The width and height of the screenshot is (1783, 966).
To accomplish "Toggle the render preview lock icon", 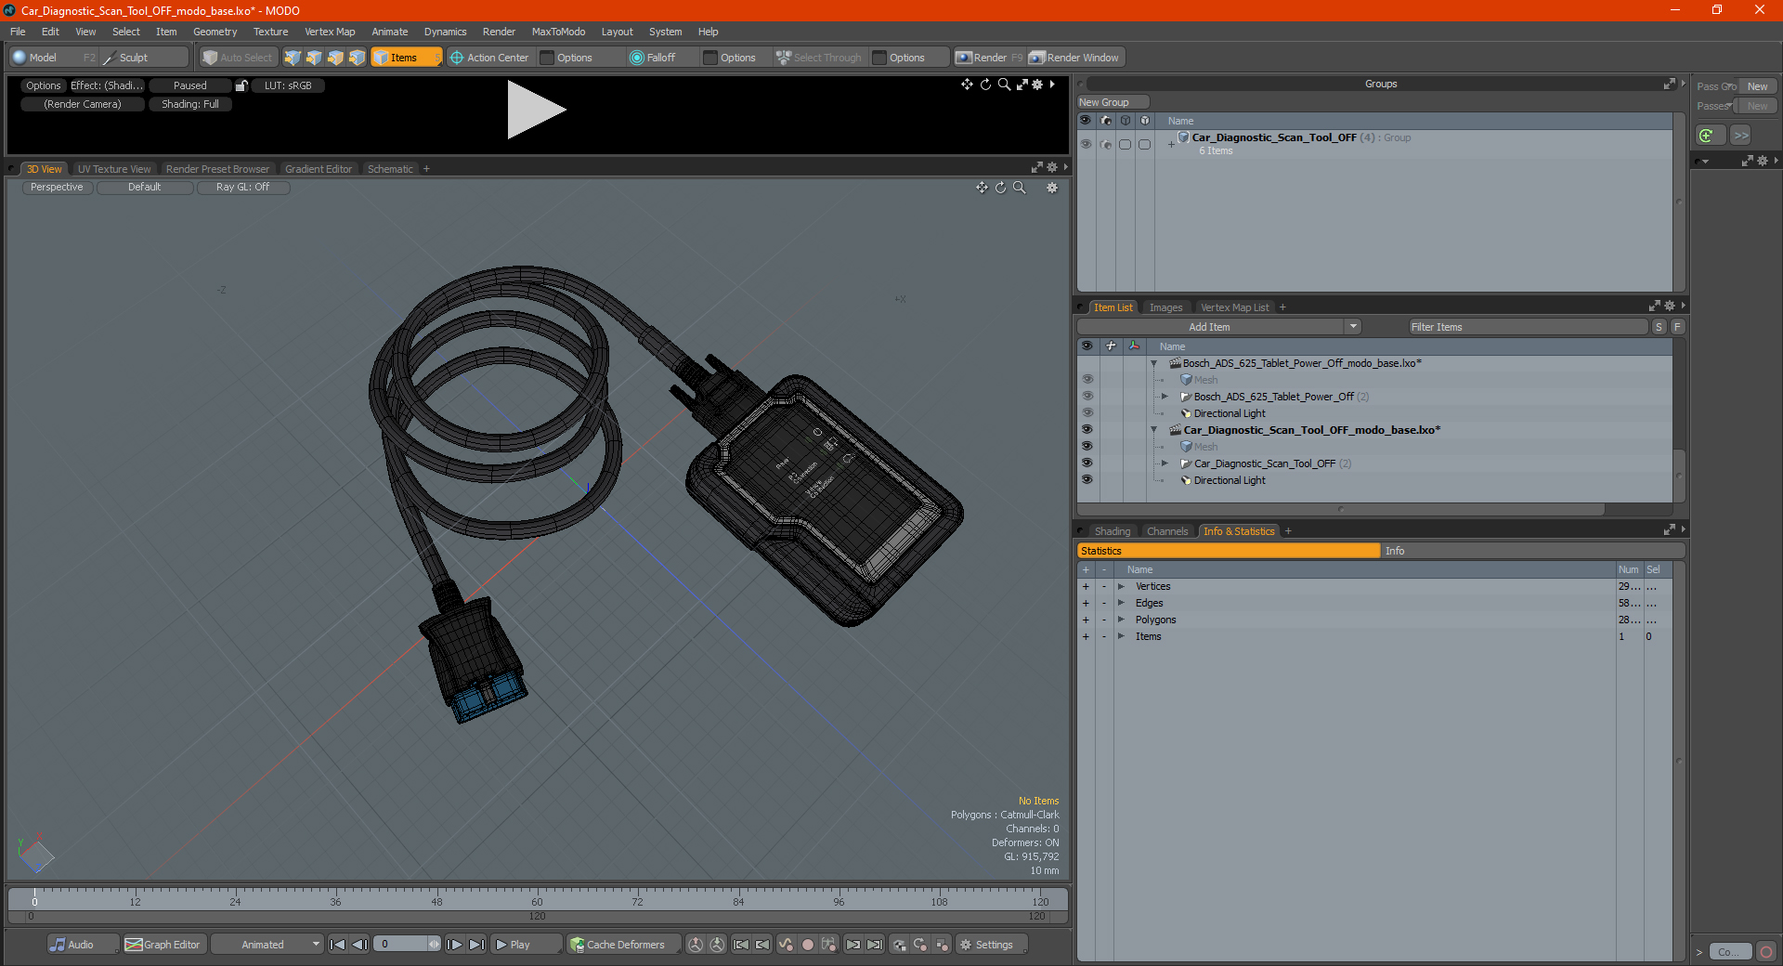I will 241,85.
